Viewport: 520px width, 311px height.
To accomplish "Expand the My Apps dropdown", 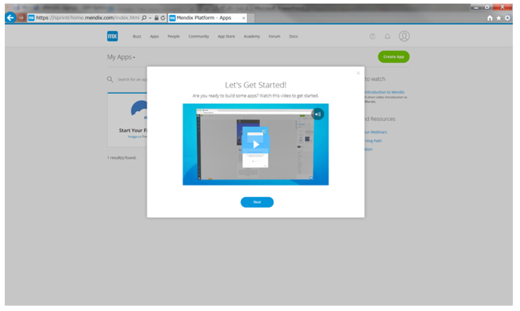I will tap(121, 57).
